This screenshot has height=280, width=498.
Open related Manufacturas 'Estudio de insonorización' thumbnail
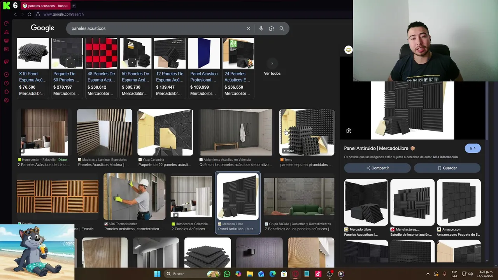412,203
